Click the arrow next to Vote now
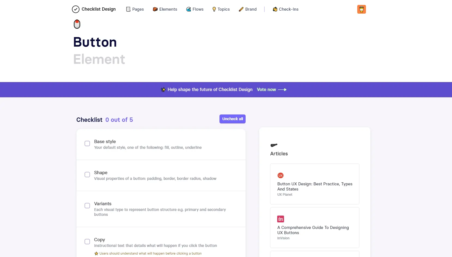 (x=282, y=90)
